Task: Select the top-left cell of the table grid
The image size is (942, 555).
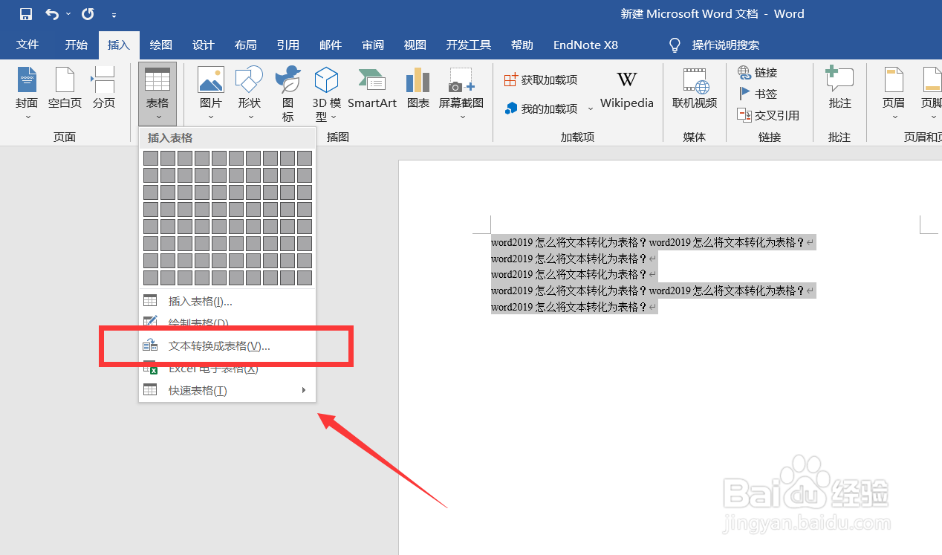Action: pyautogui.click(x=151, y=158)
